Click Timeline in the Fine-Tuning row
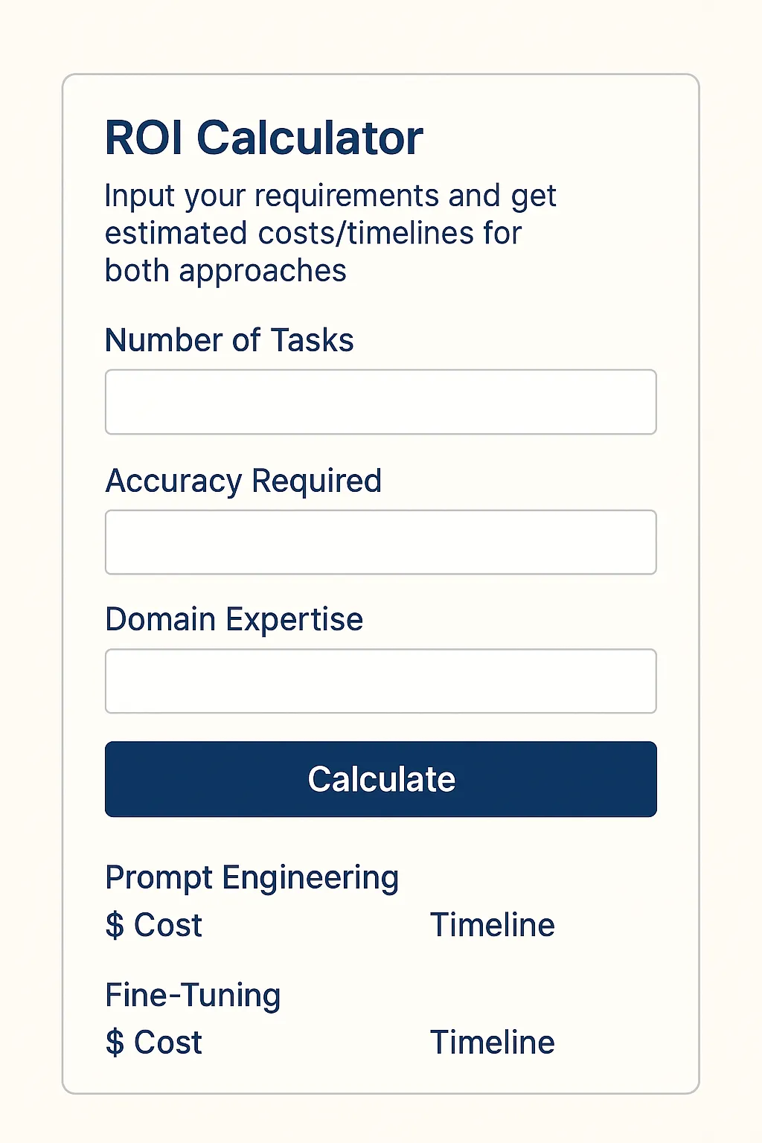The image size is (762, 1143). 492,1043
